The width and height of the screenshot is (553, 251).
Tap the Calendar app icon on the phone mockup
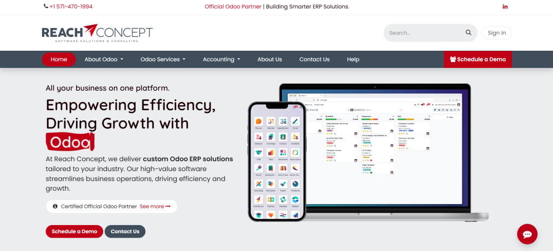pyautogui.click(x=271, y=121)
